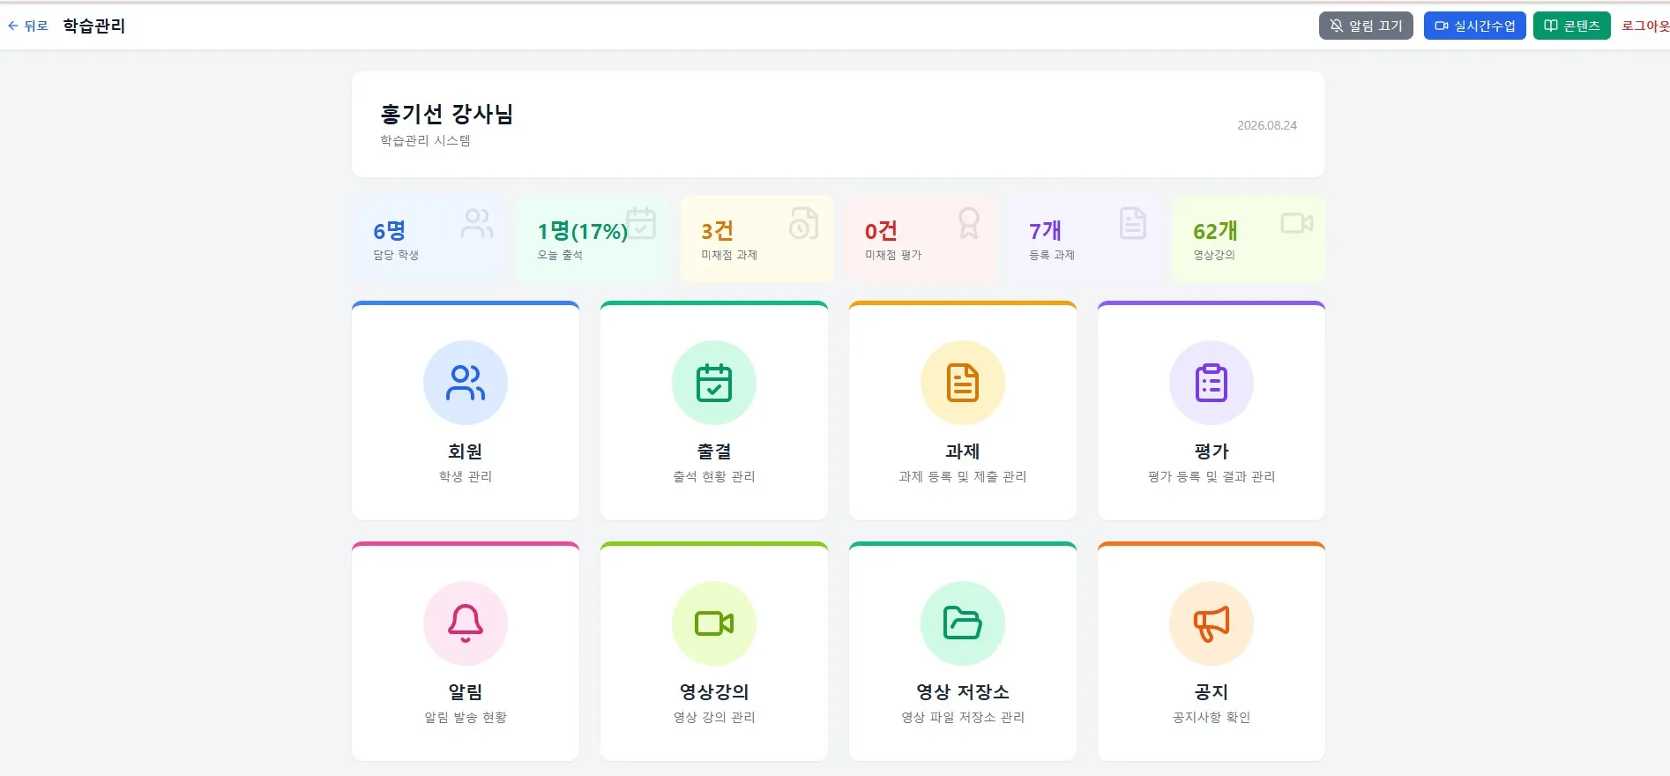The image size is (1670, 776).
Task: Click 영상 파일 저장소 관리 text
Action: coord(963,717)
